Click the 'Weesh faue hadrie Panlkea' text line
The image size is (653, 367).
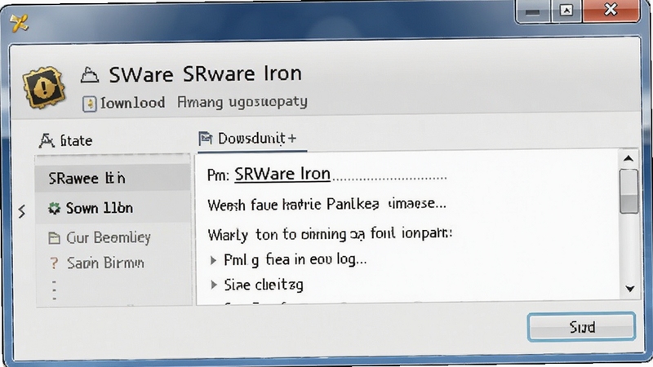coord(327,205)
